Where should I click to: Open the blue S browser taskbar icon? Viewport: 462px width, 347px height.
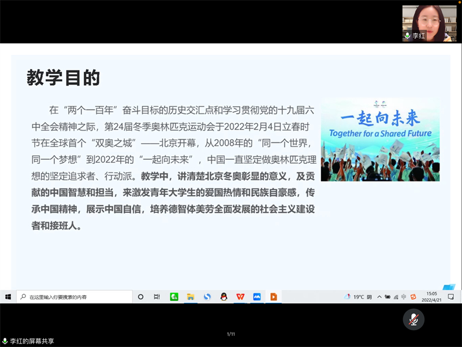click(x=207, y=297)
